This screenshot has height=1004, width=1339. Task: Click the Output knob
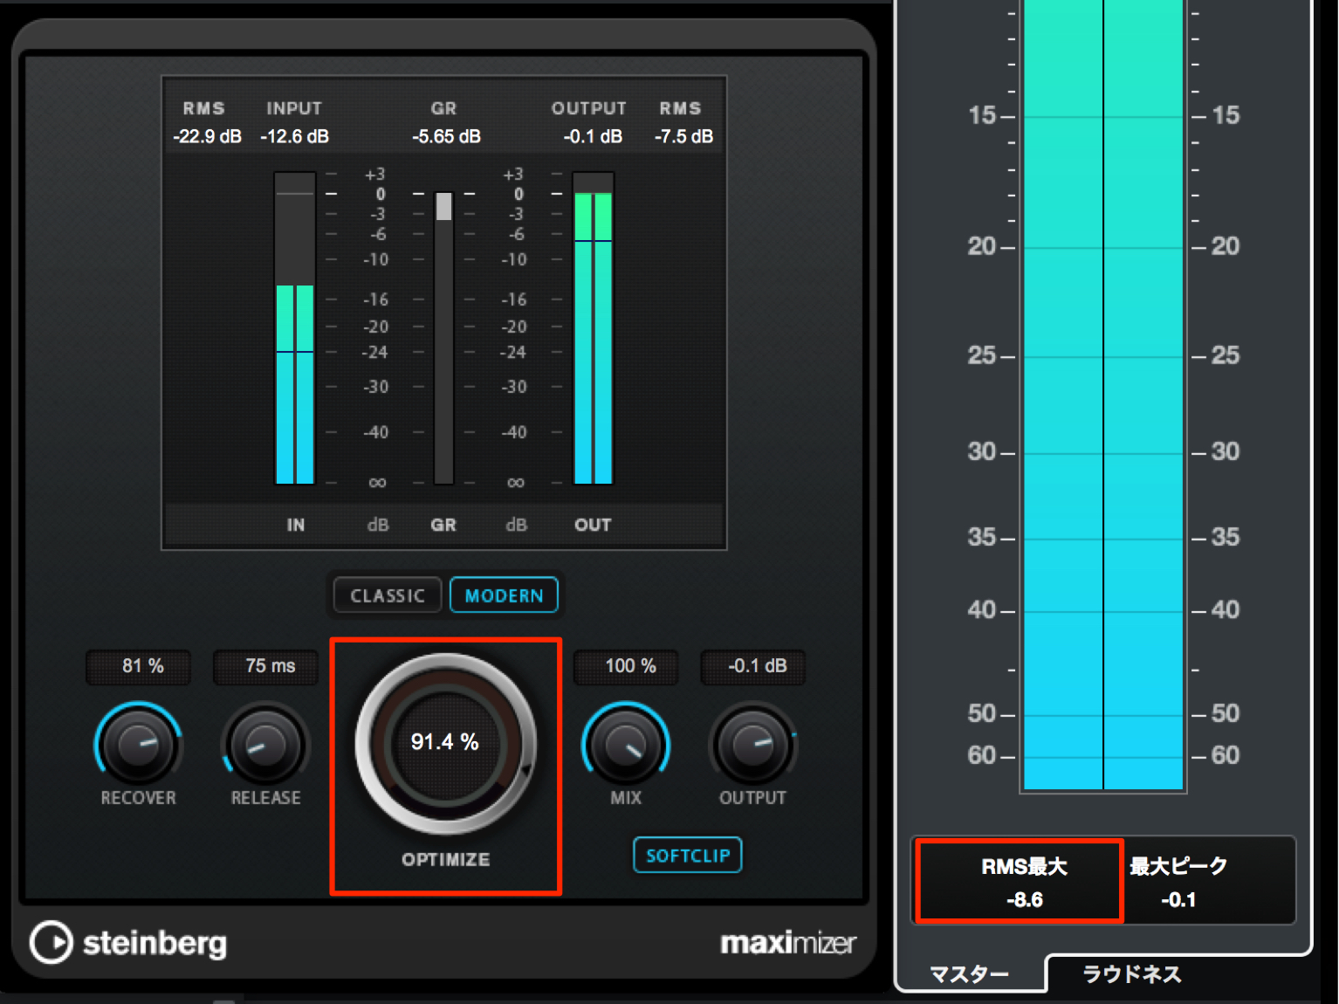tap(752, 744)
